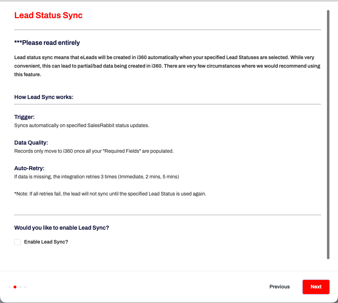
Task: Click the active red step dot
Action: [15, 287]
